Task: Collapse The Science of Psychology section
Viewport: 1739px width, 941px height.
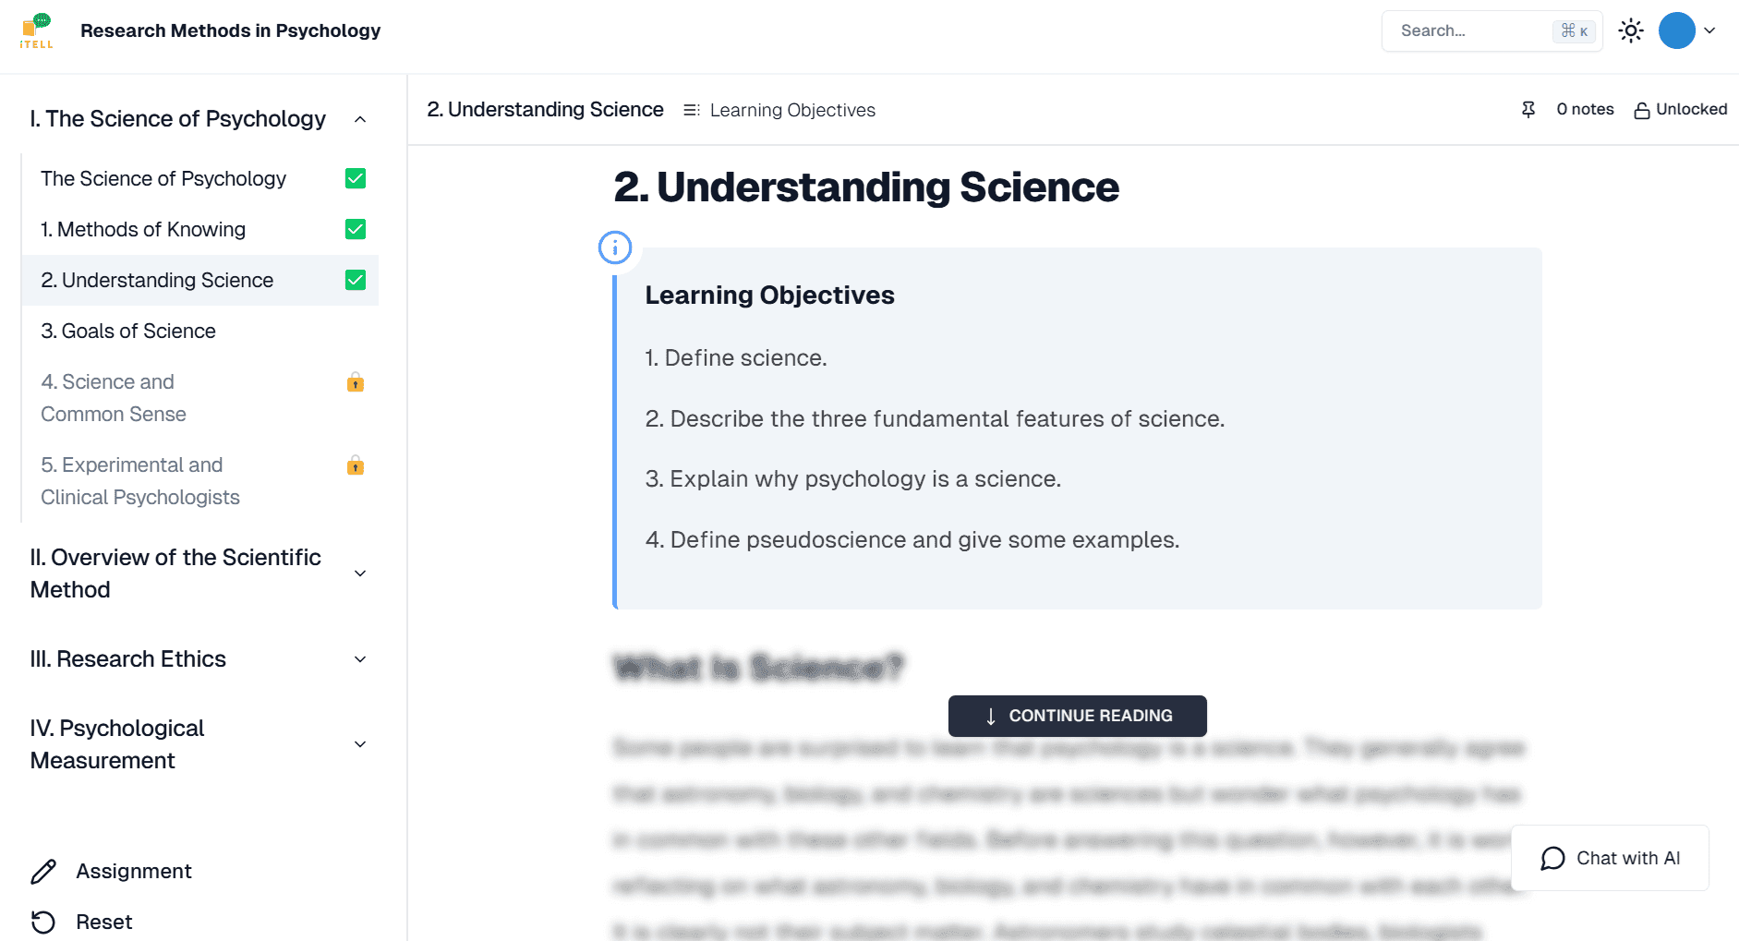Action: 360,119
